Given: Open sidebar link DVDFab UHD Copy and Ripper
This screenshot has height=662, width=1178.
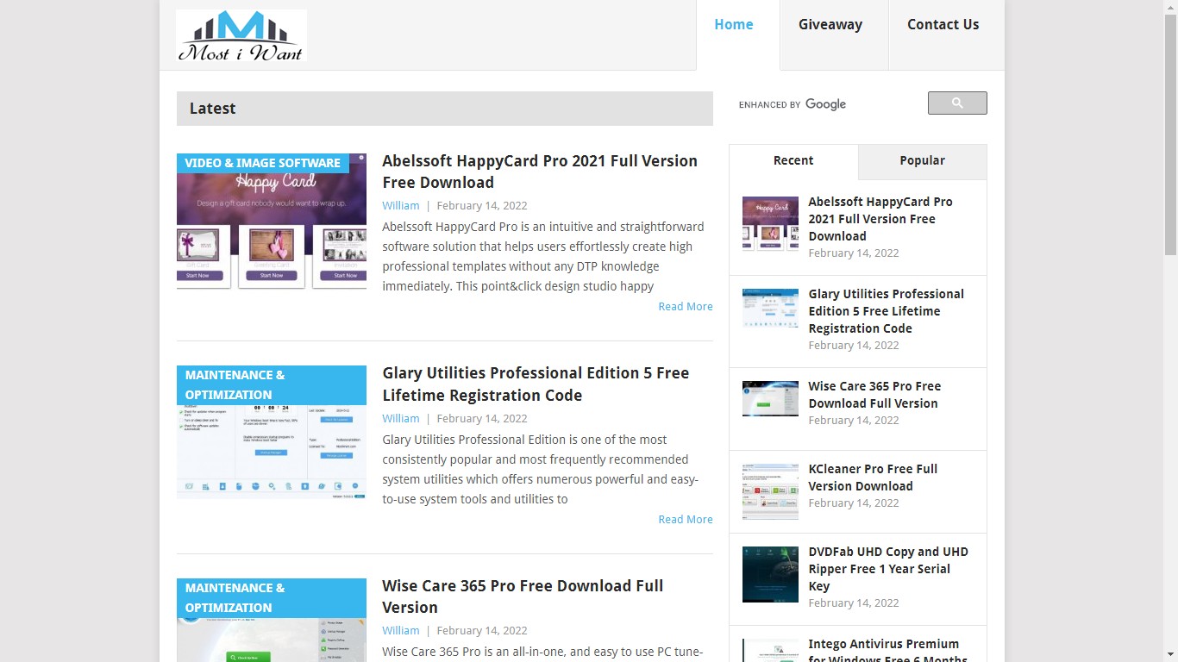Looking at the screenshot, I should [888, 569].
